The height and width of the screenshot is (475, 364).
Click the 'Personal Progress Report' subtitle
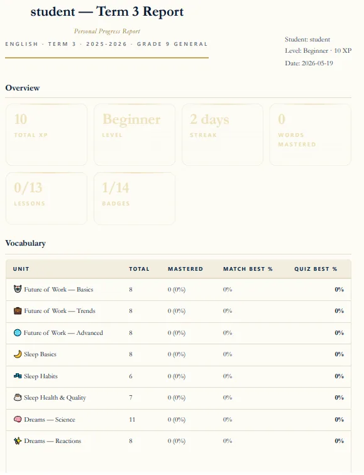point(107,31)
